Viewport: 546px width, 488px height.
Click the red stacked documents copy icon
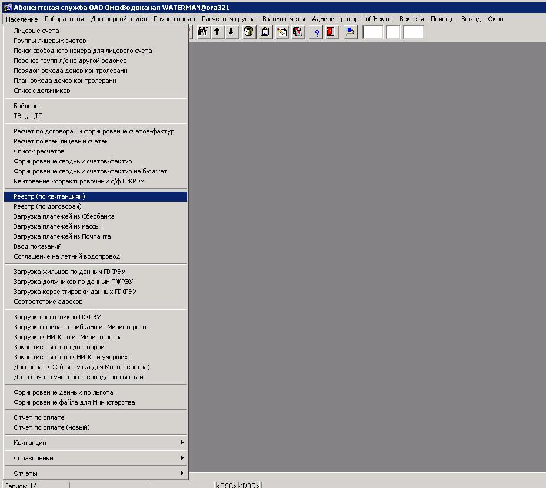pos(298,32)
